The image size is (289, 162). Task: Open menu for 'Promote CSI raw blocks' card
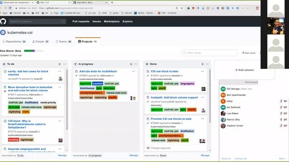click(203, 119)
